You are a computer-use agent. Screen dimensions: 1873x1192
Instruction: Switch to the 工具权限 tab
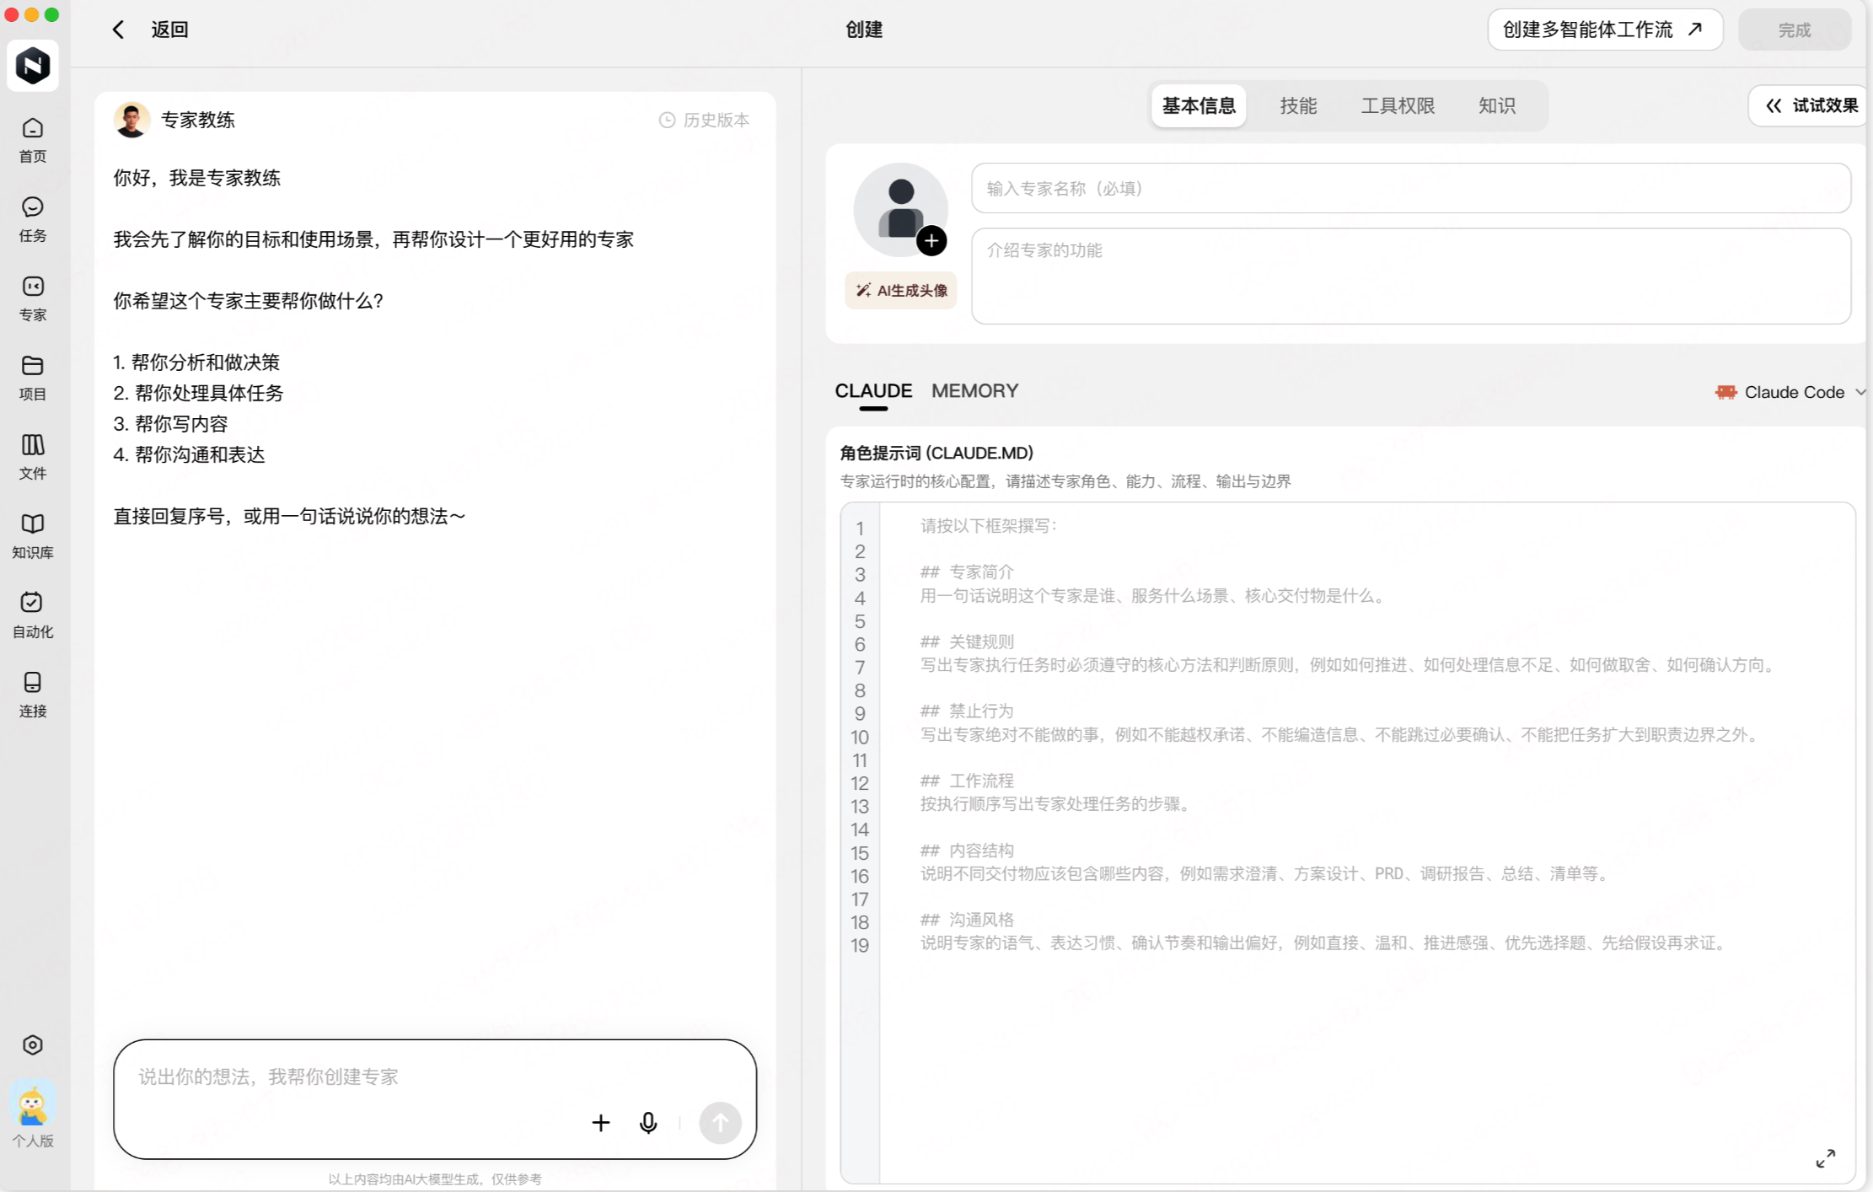1398,105
